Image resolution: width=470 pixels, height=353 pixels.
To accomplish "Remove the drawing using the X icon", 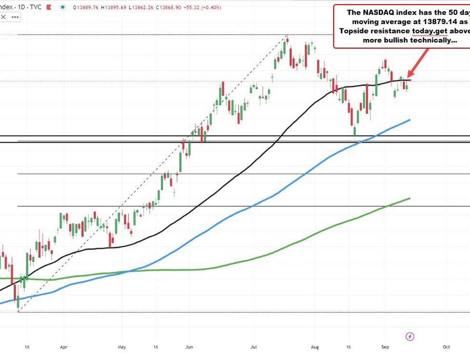I will (3, 16).
